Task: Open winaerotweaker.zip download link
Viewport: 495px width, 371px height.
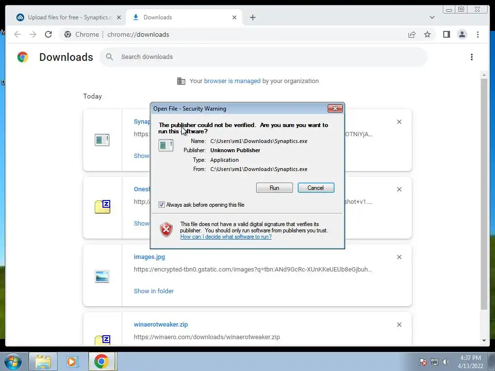Action: 160,324
